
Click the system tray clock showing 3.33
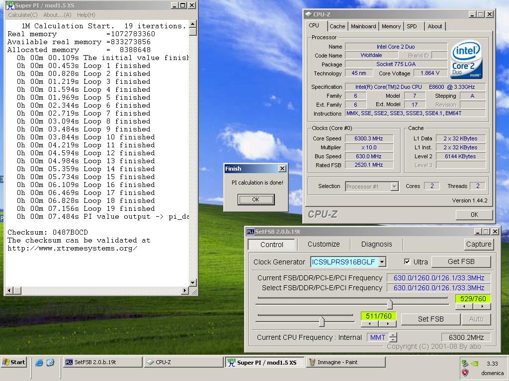(x=492, y=364)
